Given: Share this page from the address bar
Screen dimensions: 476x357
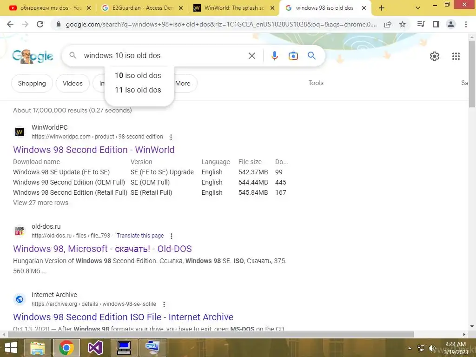Looking at the screenshot, I should point(388,24).
